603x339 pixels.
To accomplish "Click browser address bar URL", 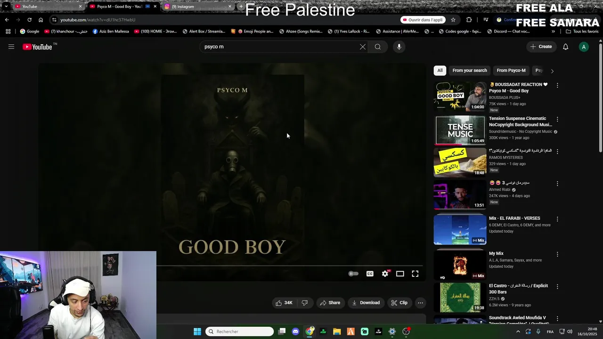I will (98, 20).
